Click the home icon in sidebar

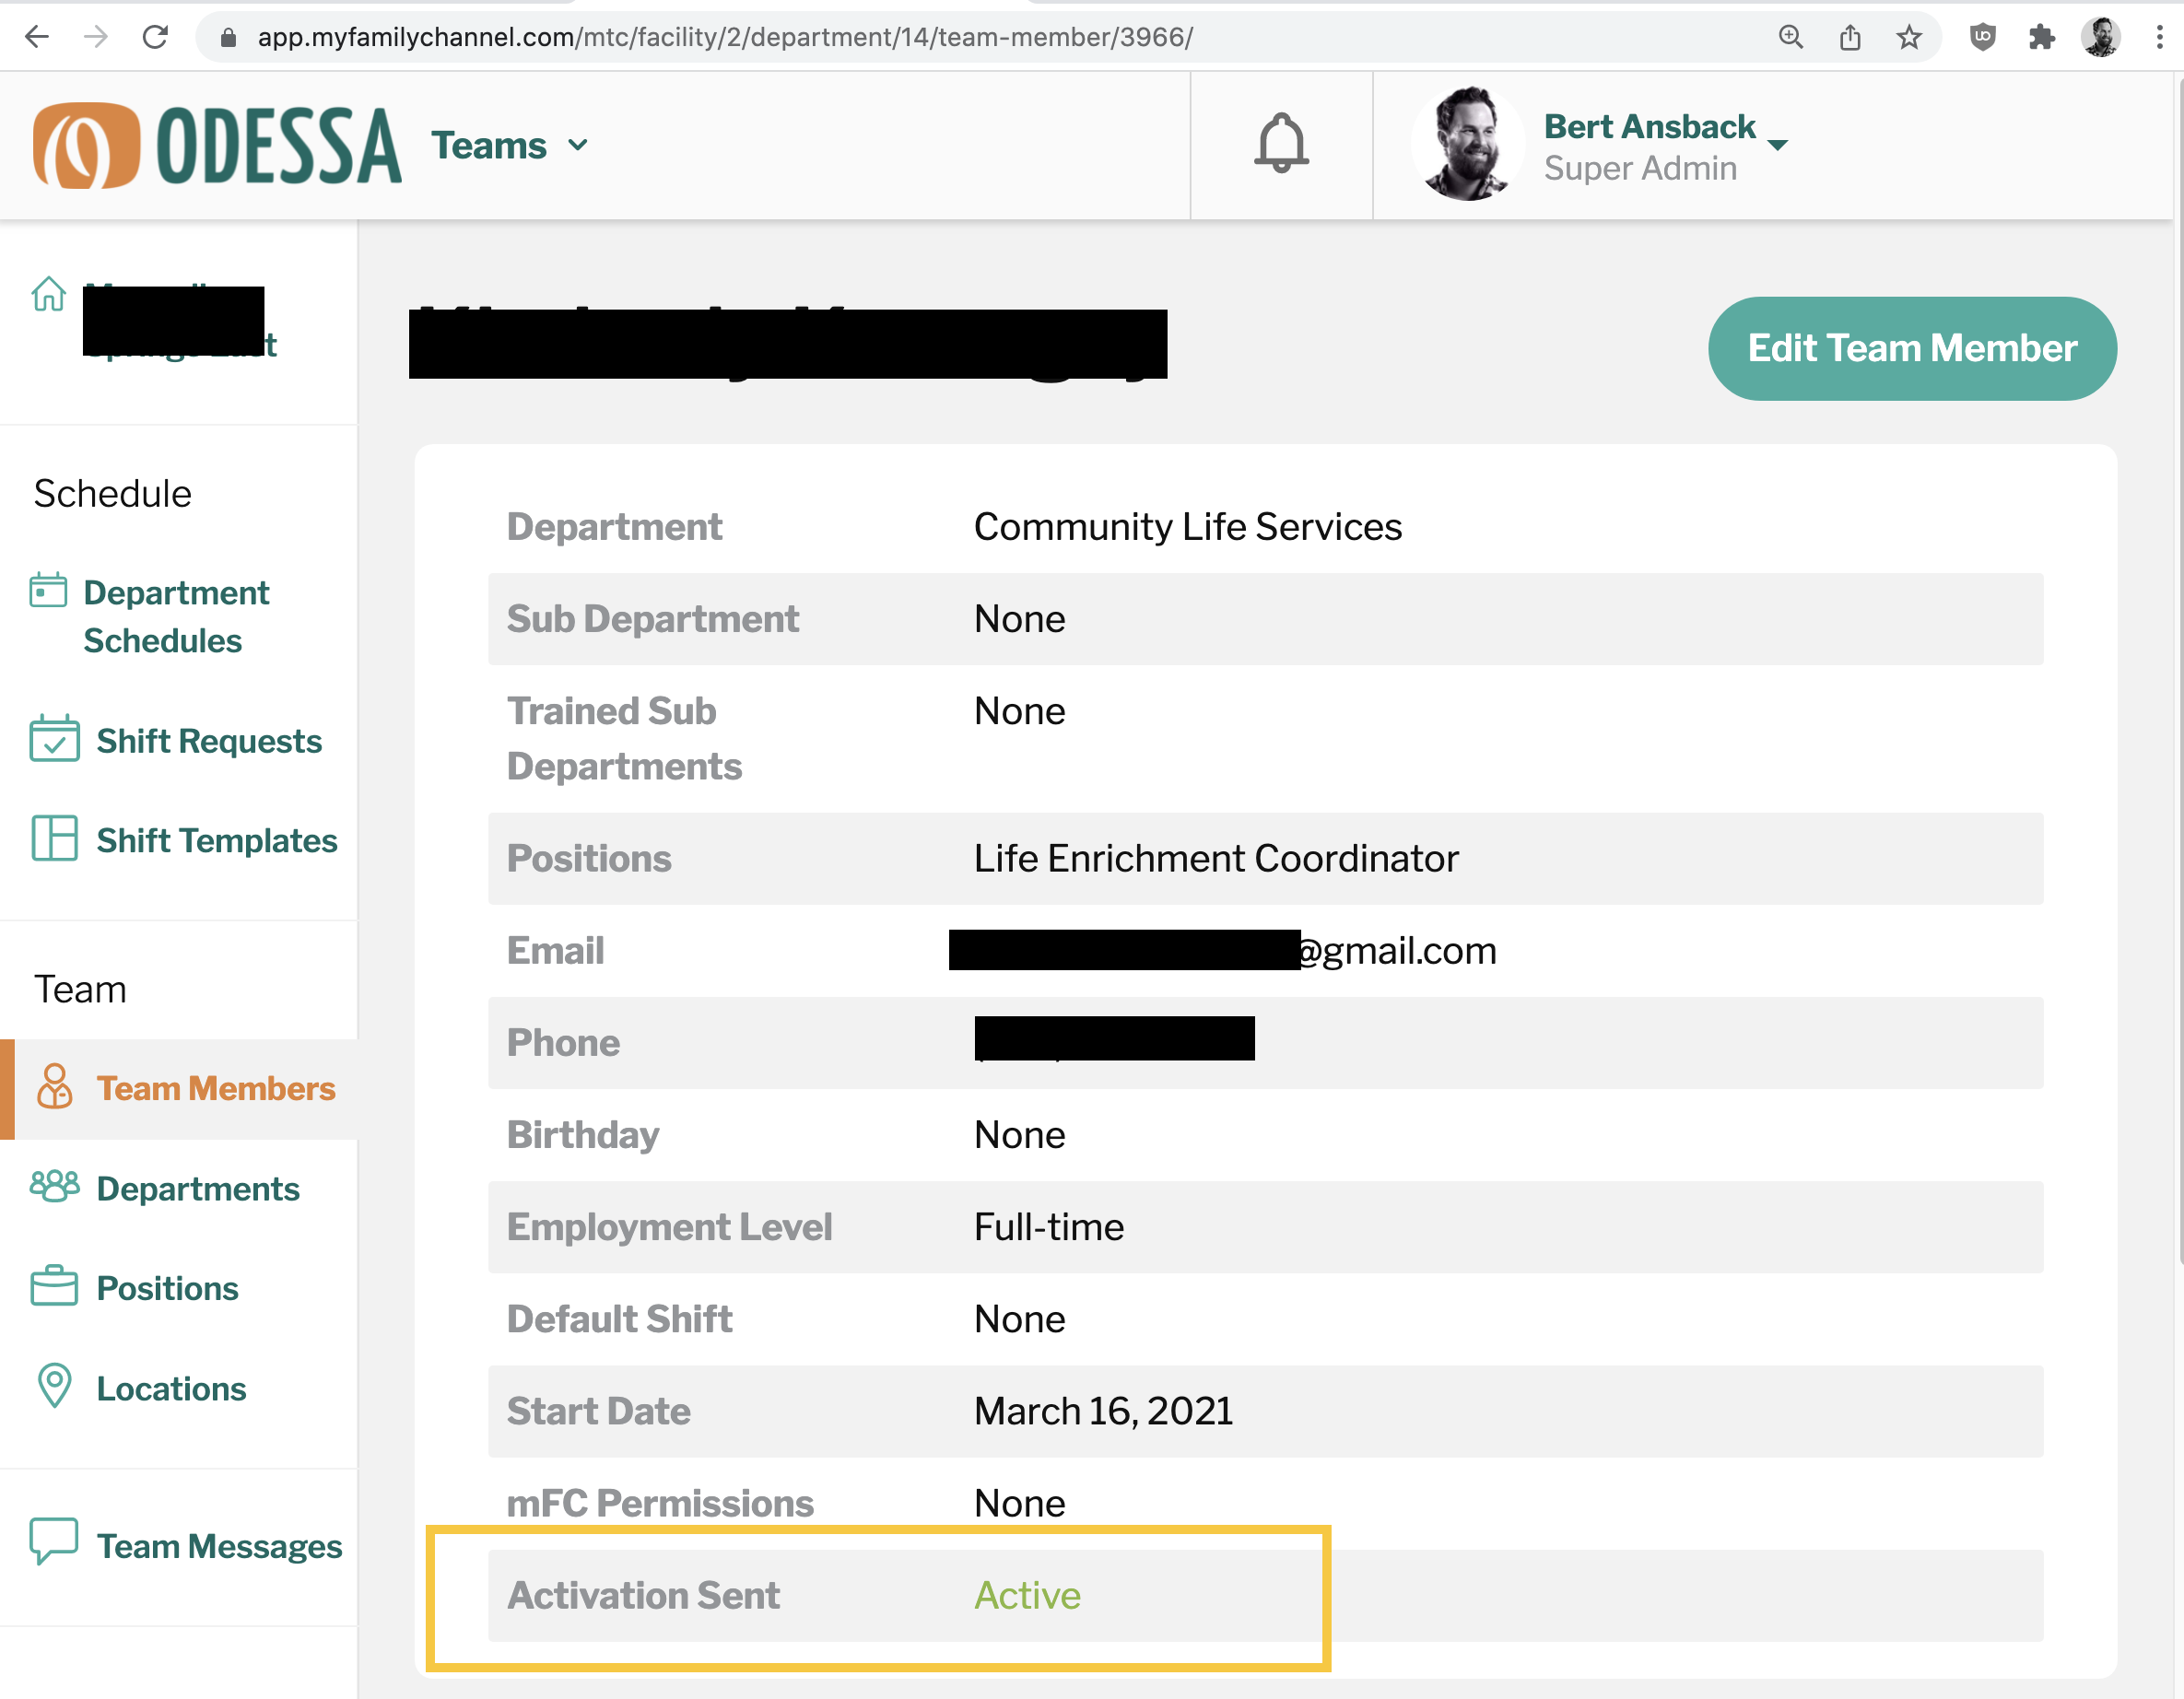click(x=48, y=294)
